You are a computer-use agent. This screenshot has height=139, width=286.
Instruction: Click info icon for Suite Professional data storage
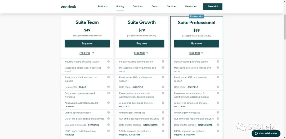click(x=218, y=125)
